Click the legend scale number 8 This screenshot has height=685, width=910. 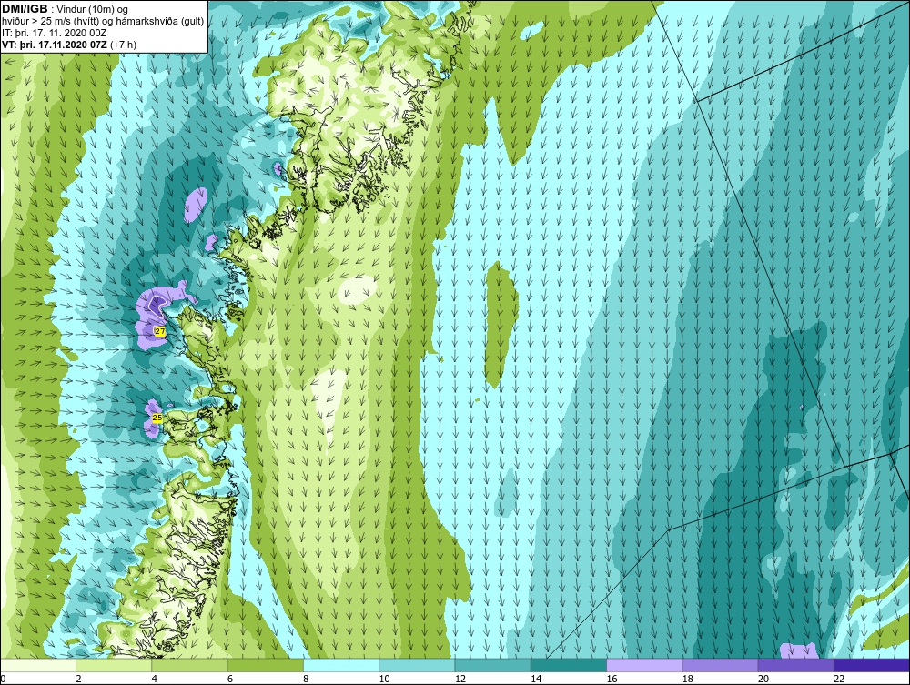click(x=306, y=680)
